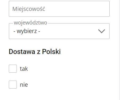
Task: Check the "tak" checkbox
Action: point(13,69)
